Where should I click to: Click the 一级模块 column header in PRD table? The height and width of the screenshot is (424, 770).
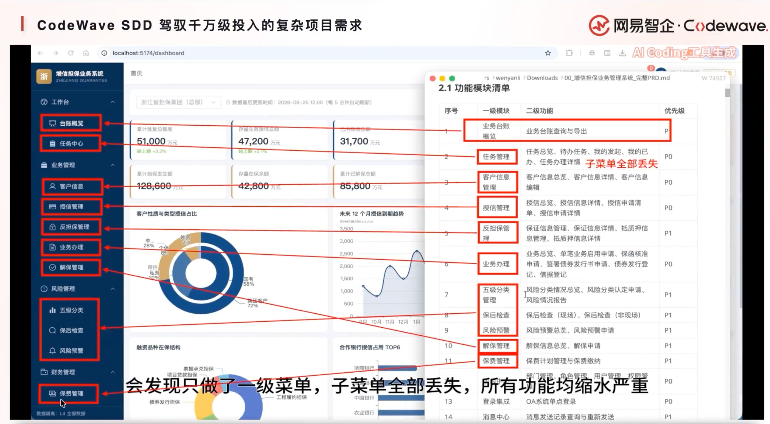click(496, 111)
